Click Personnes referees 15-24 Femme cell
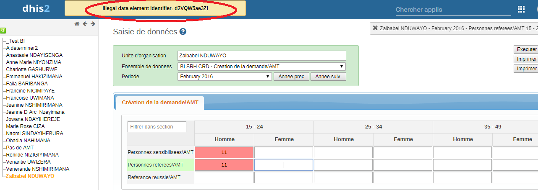Screen dimensions: 538x190 pyautogui.click(x=284, y=165)
